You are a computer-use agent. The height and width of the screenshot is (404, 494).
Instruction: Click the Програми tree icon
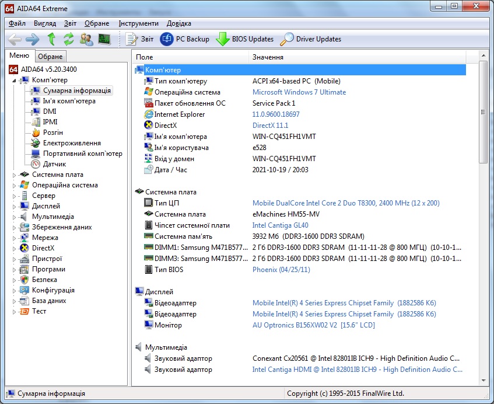coord(24,269)
